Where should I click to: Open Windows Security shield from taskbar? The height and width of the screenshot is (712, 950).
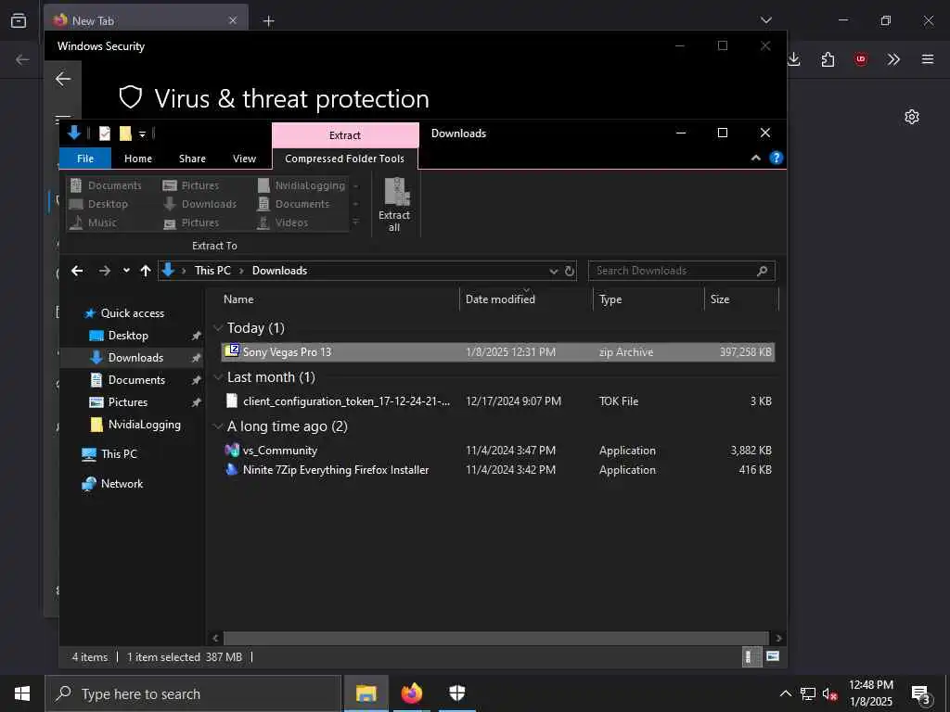tap(456, 693)
